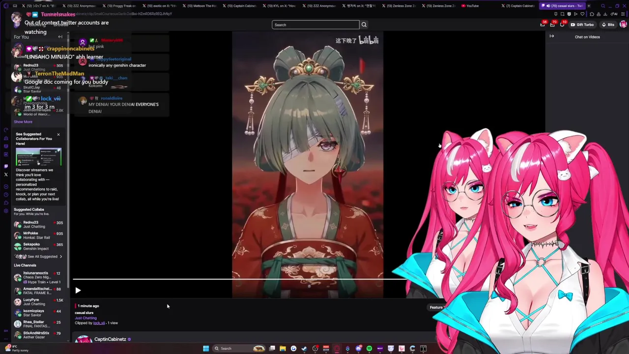
Task: Open browser main menu icon
Action: (623, 14)
